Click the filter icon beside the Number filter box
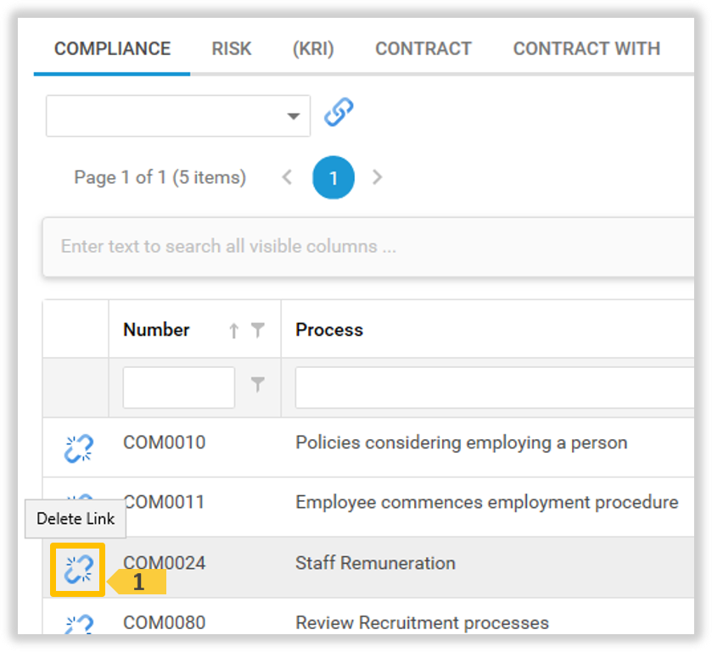This screenshot has width=712, height=652. point(258,386)
